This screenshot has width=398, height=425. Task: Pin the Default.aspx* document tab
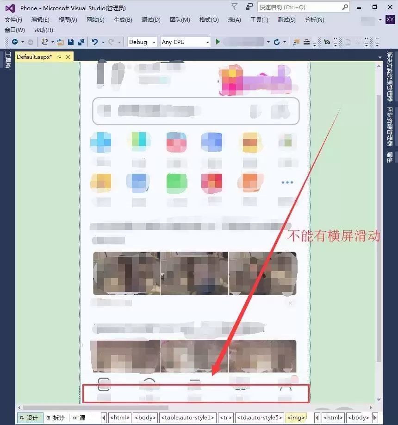pos(59,57)
